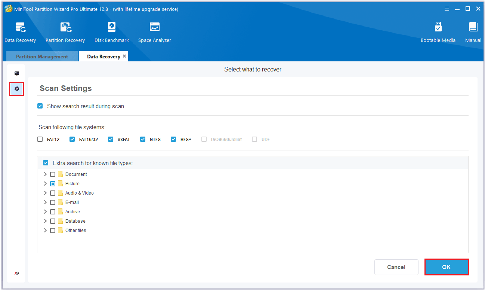Check the E-mail file type box
Viewport: 485px width, 290px height.
coord(53,202)
